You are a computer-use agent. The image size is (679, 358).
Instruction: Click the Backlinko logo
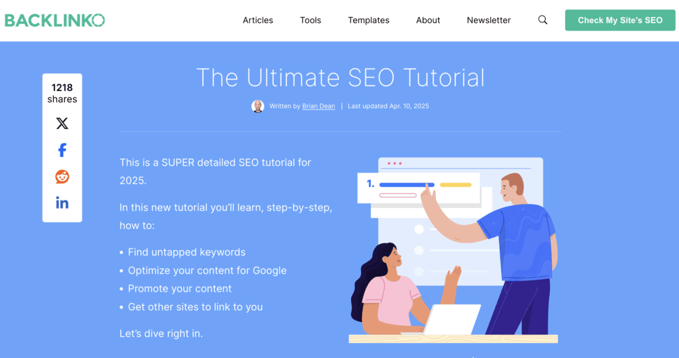coord(55,20)
